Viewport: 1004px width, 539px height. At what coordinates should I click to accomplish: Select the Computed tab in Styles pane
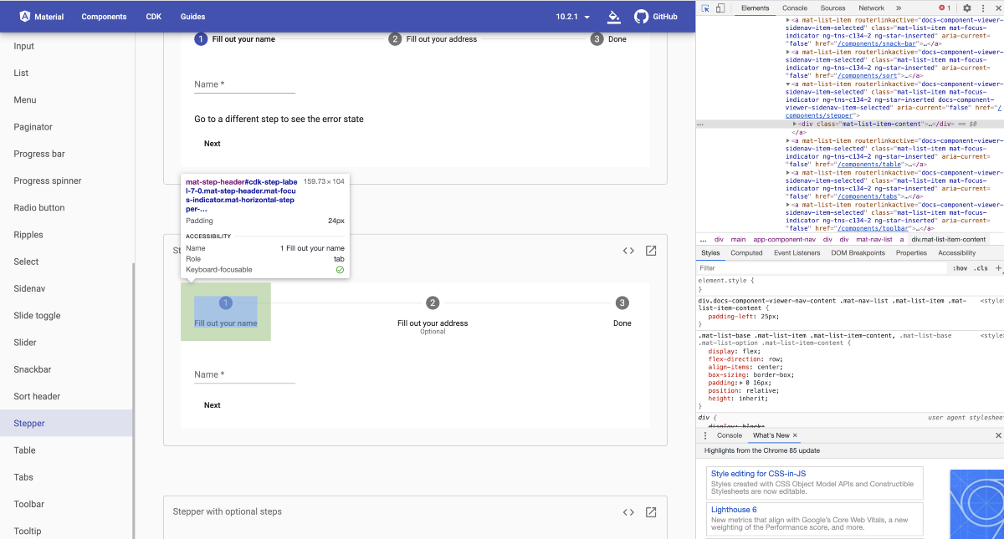(x=746, y=252)
